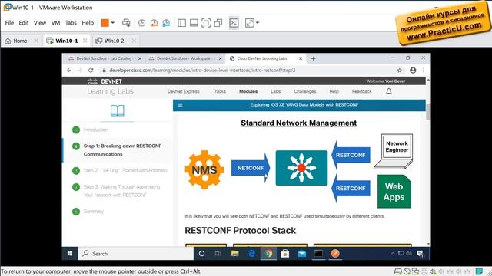Open the snapshot manager icon
492x276 pixels.
[166, 23]
